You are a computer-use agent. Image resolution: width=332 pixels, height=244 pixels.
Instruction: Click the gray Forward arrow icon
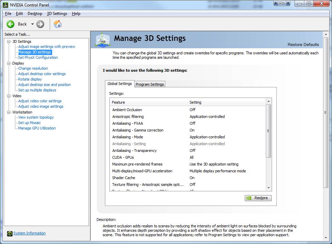tap(40, 24)
